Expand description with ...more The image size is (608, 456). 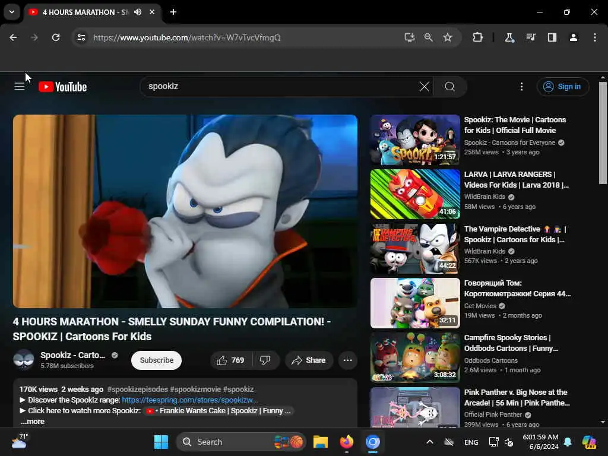pos(33,422)
